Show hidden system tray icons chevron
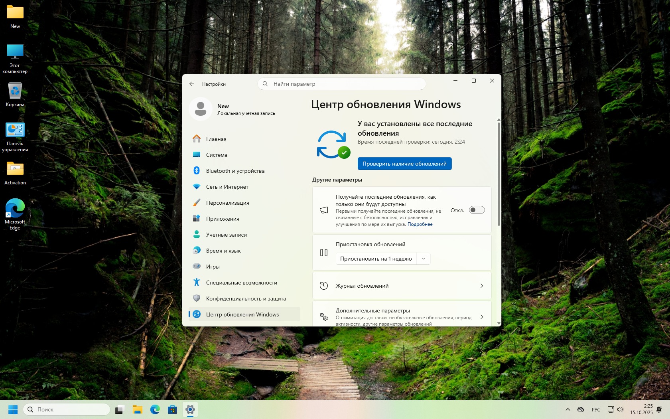This screenshot has height=419, width=670. (568, 409)
